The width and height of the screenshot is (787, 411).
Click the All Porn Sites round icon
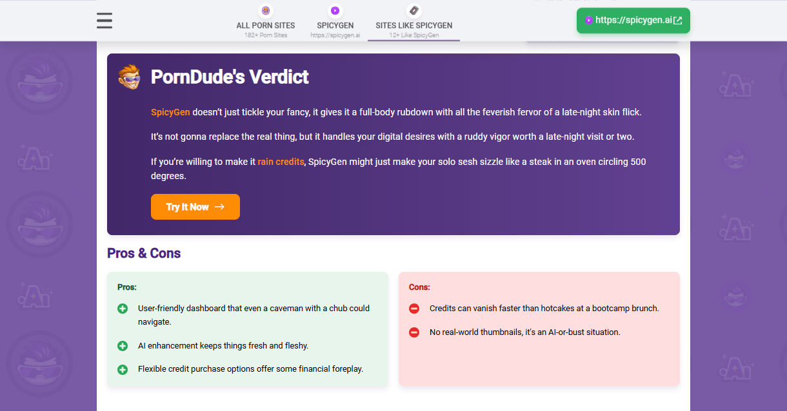(266, 10)
